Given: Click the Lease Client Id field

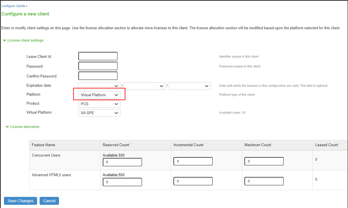Looking at the screenshot, I should point(98,56).
